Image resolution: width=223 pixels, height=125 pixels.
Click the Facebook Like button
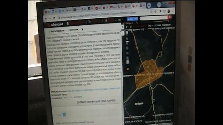(132, 19)
